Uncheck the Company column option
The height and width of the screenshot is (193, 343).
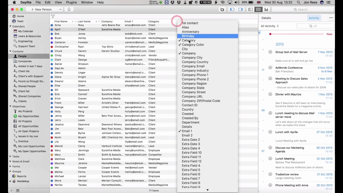click(x=207, y=53)
